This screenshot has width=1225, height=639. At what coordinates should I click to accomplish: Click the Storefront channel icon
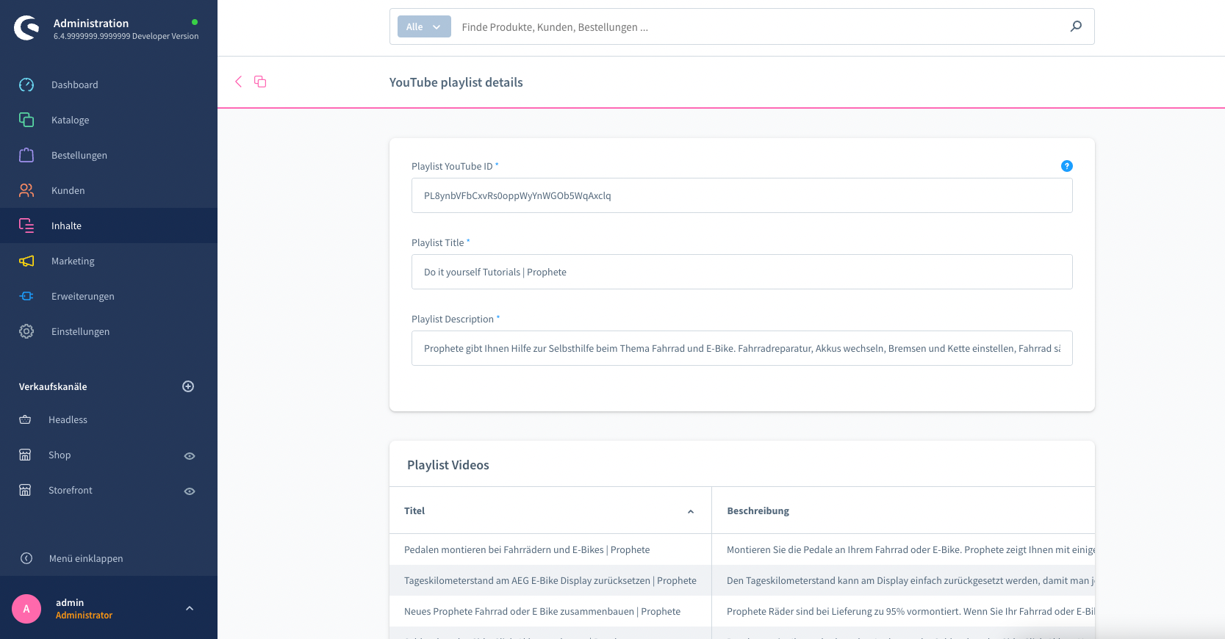(25, 490)
